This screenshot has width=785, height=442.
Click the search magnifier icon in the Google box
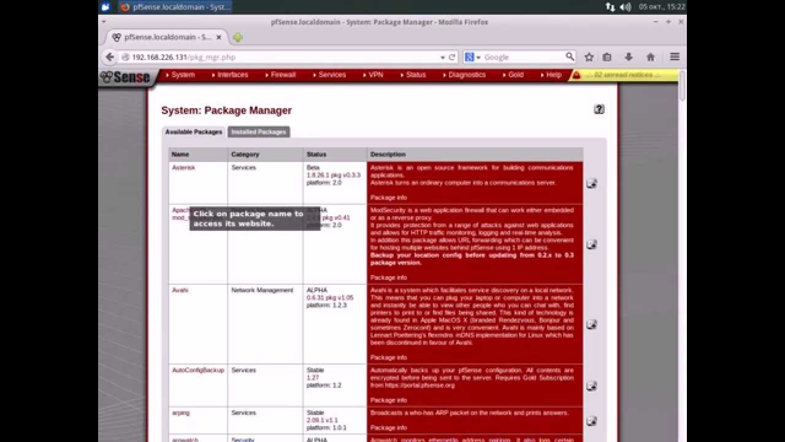(570, 57)
